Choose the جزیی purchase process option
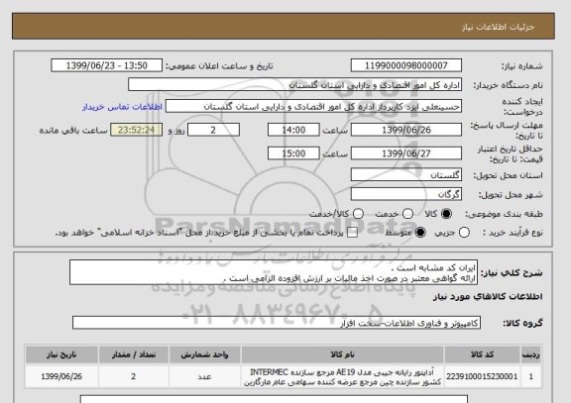Image resolution: width=571 pixels, height=403 pixels. coord(464,233)
